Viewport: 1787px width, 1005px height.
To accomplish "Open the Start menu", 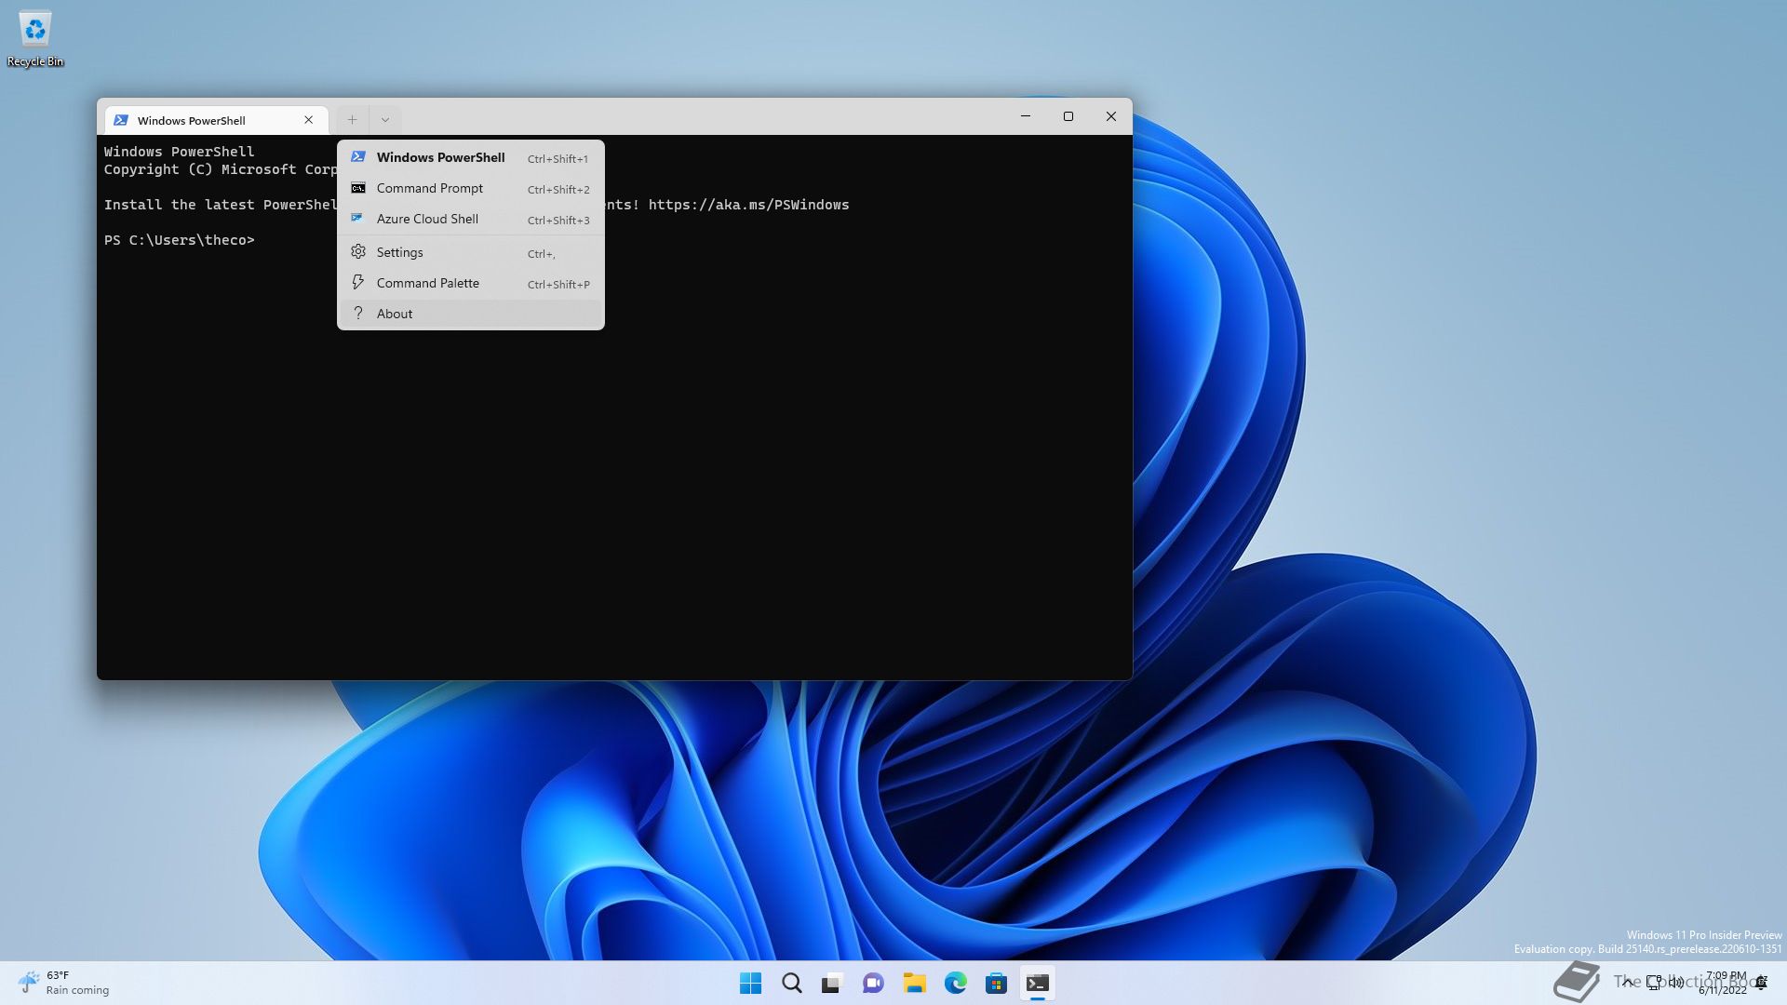I will [x=750, y=984].
